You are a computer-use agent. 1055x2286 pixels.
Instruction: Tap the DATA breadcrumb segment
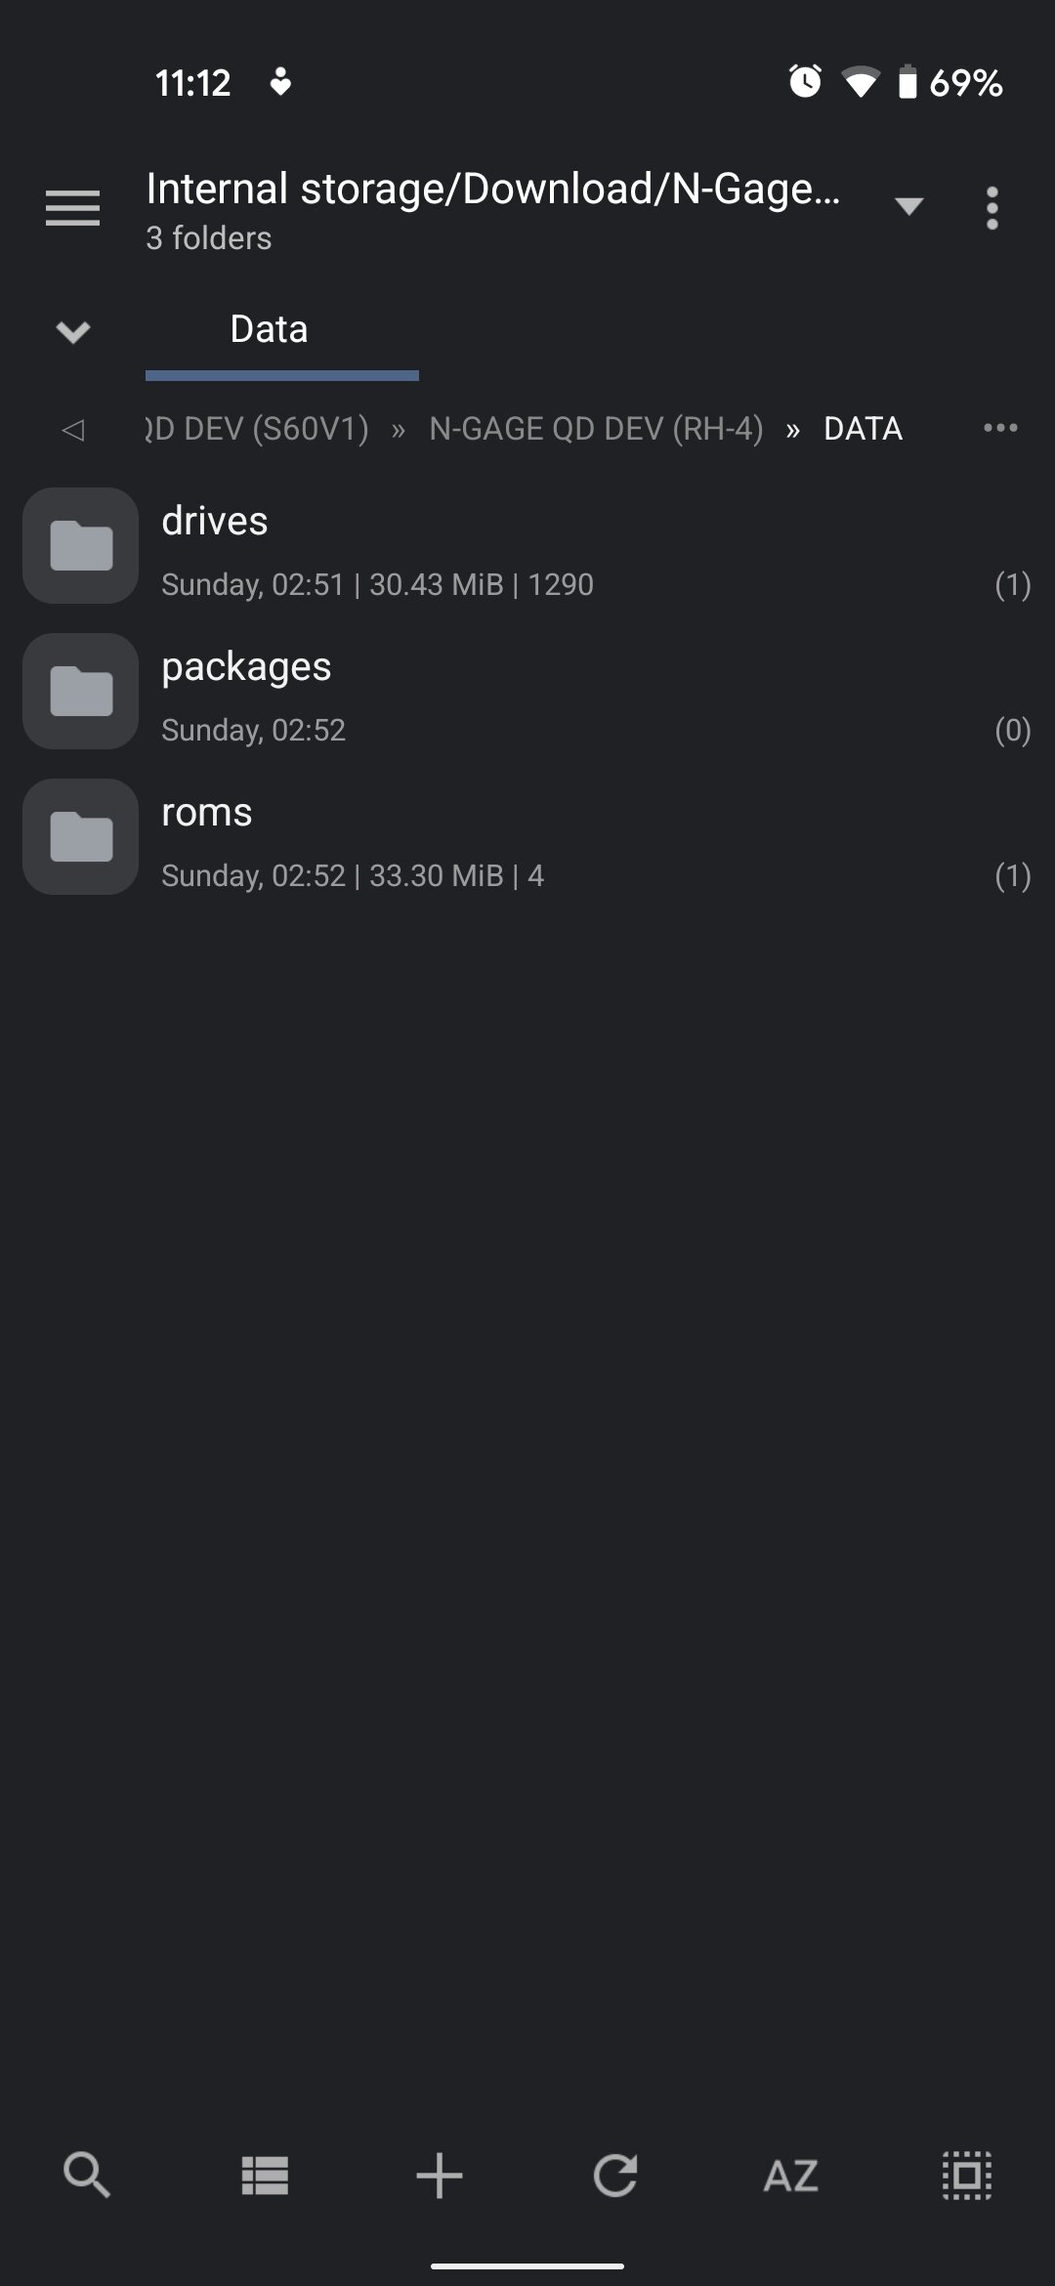click(x=863, y=428)
